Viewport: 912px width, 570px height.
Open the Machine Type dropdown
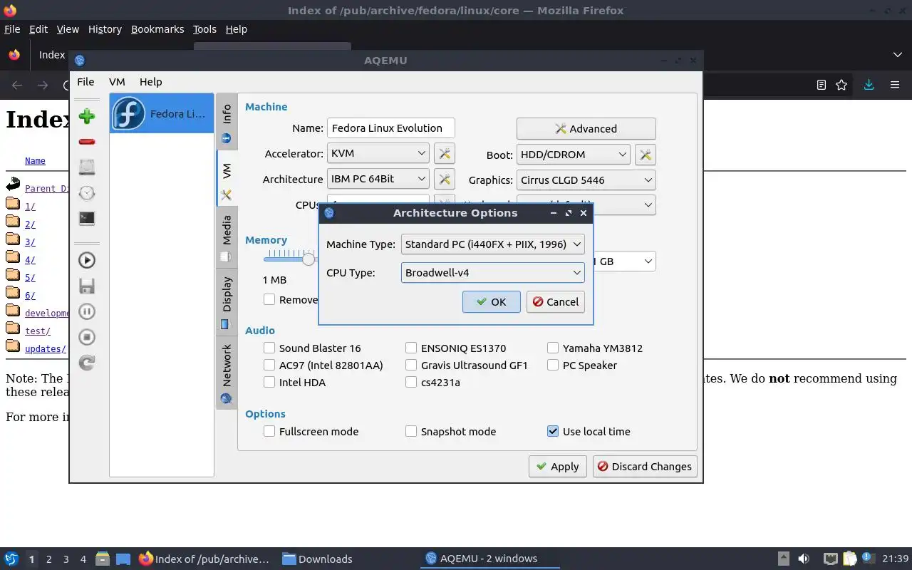tap(492, 244)
